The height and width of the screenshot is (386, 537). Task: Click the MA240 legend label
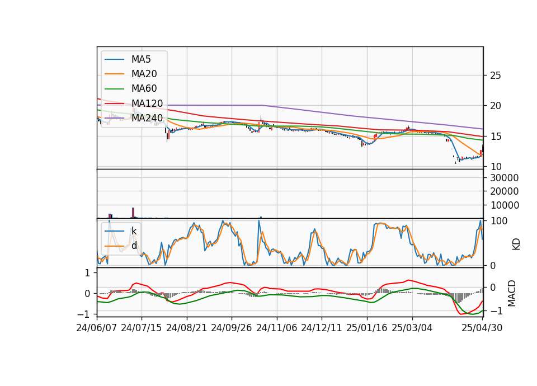coord(147,118)
